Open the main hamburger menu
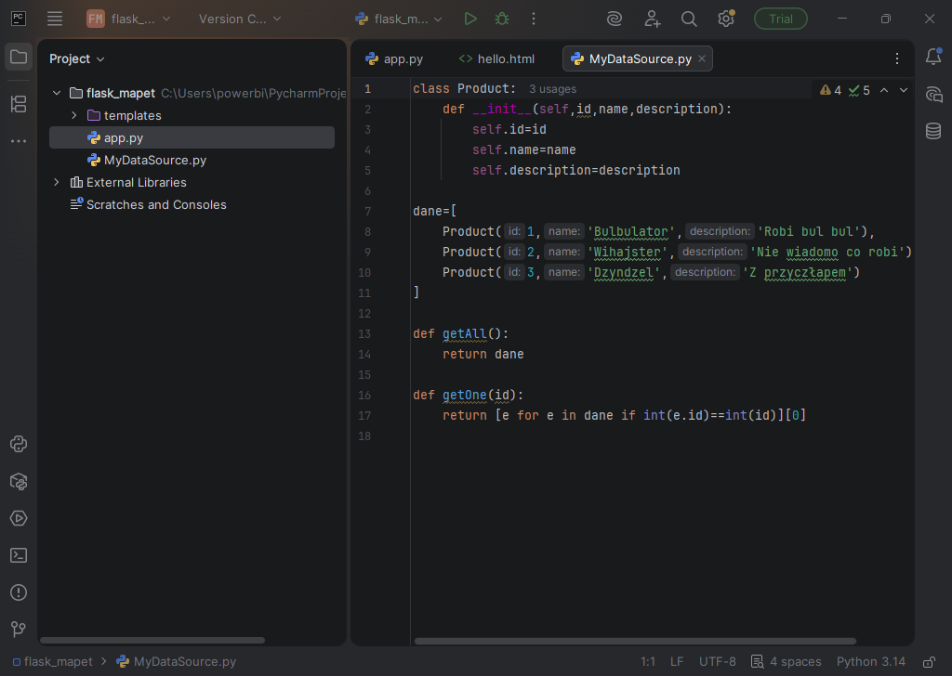The image size is (952, 676). 55,19
